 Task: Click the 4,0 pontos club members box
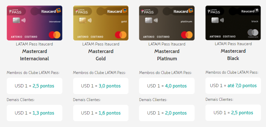(x=167, y=86)
